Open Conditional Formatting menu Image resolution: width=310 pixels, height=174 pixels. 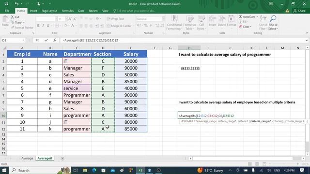174,23
